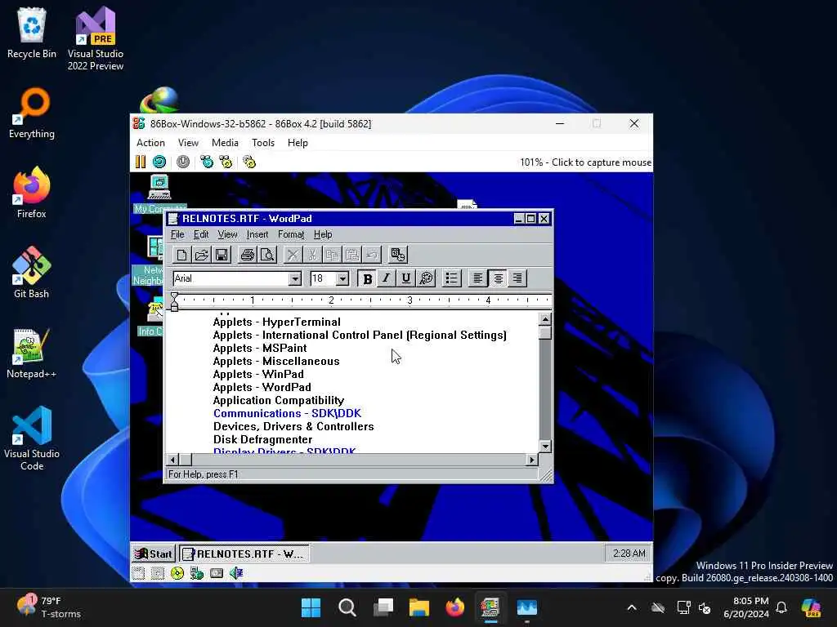Open WordPad Insert menu
The width and height of the screenshot is (837, 627).
coord(257,234)
